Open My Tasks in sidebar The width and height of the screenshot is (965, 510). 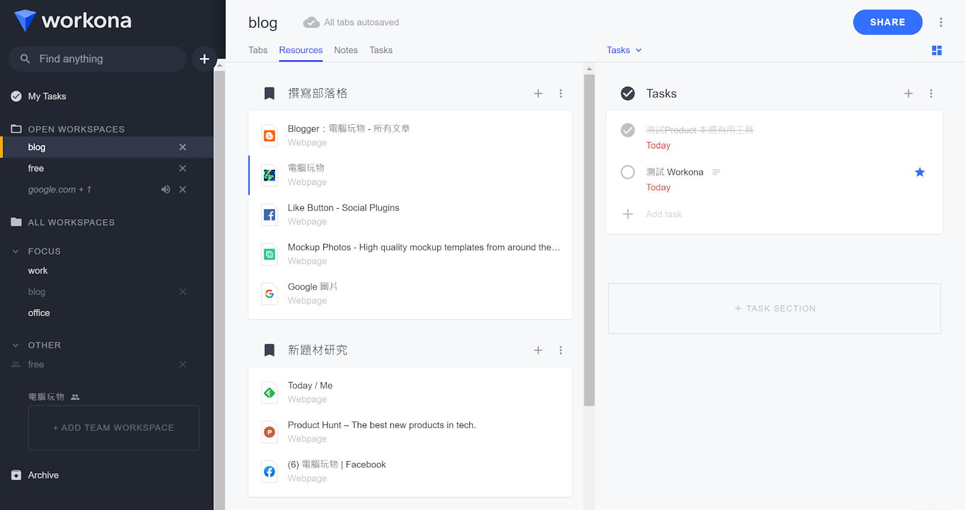(47, 96)
